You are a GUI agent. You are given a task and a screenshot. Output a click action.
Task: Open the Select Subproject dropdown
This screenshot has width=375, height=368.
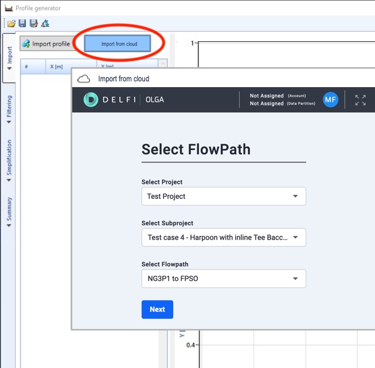click(x=224, y=237)
